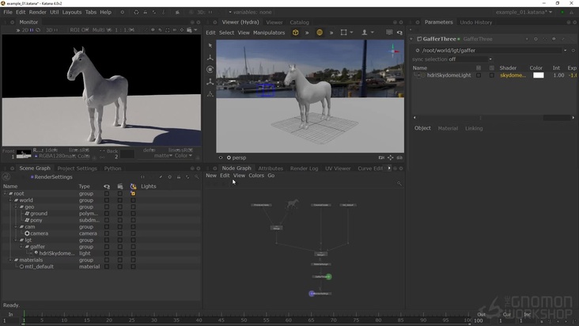Collapse the GafferThree parameters section
Viewport: 579px width, 326px height.
412,39
